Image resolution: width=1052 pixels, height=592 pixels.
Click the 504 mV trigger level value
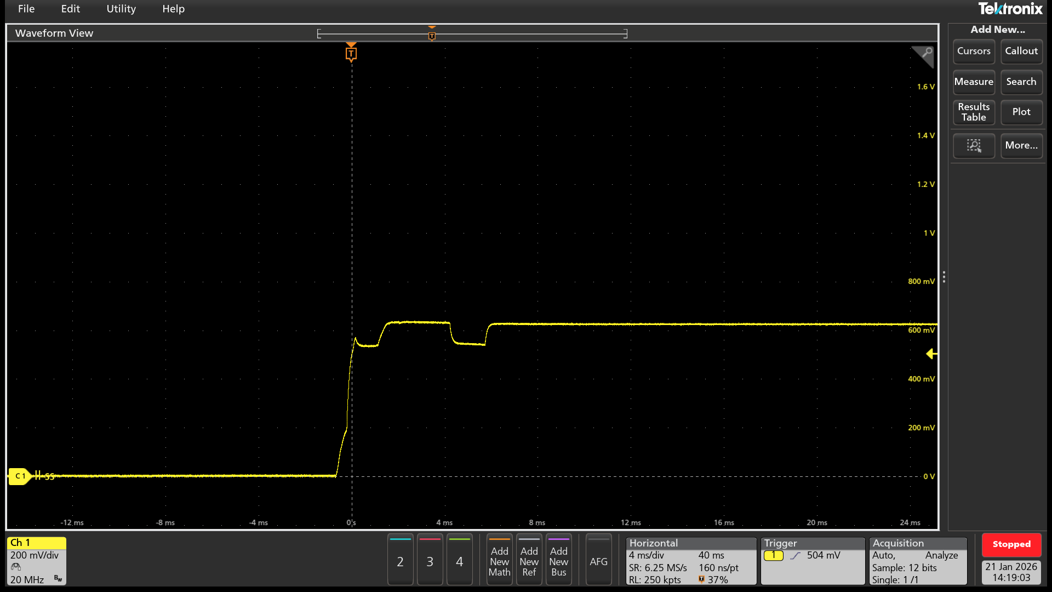pos(823,555)
